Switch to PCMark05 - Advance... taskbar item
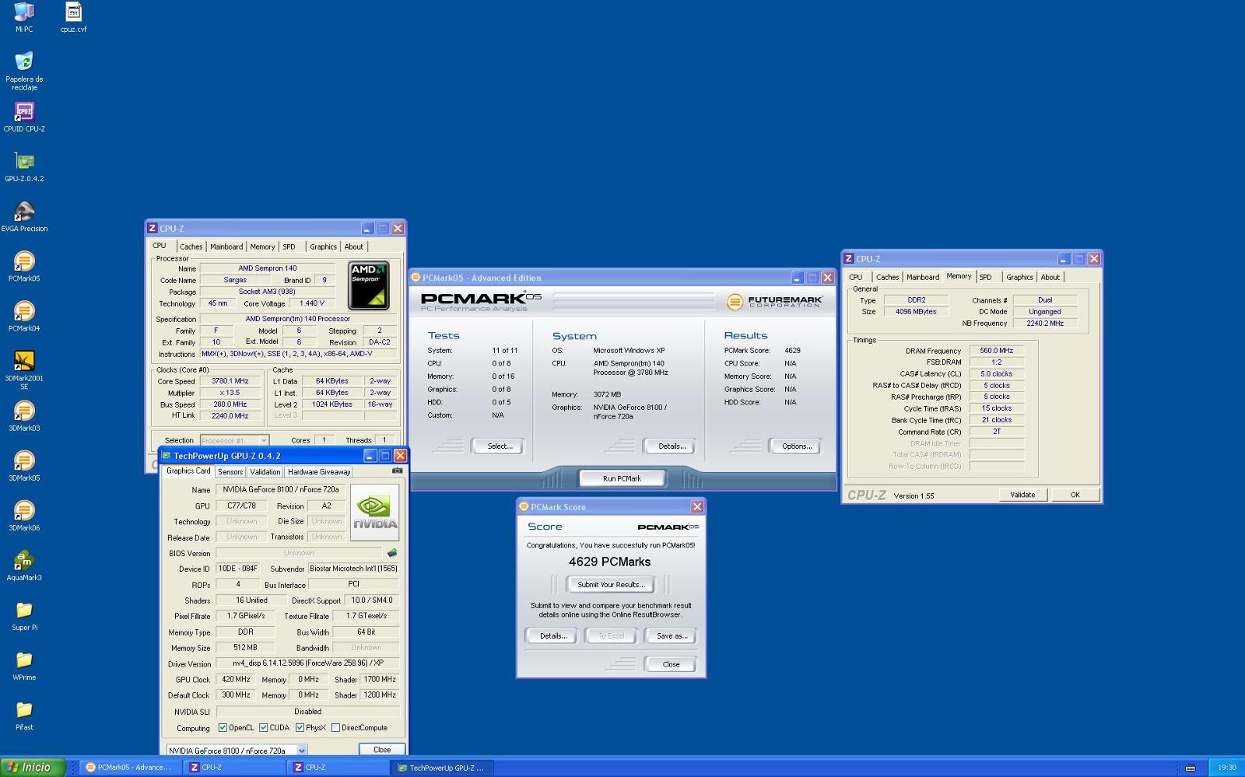1245x777 pixels. point(129,768)
